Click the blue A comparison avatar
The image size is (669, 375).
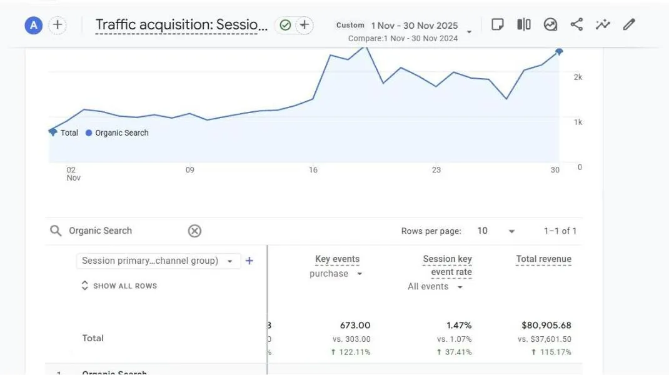coord(33,26)
